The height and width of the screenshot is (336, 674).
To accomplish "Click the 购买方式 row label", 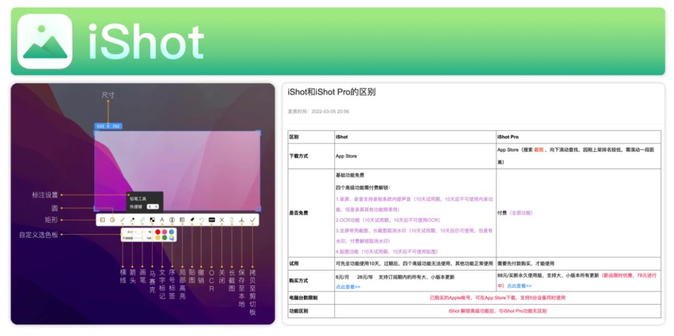I will coord(299,281).
